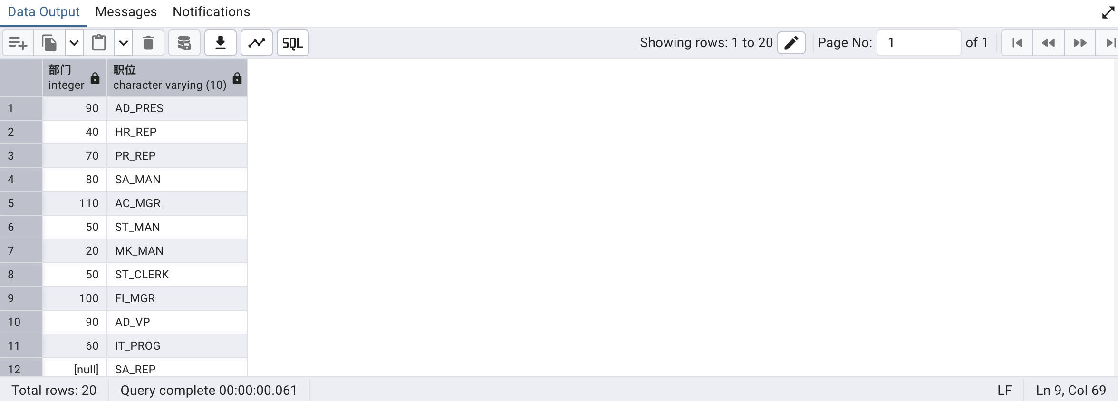Go to the first page button

point(1017,43)
